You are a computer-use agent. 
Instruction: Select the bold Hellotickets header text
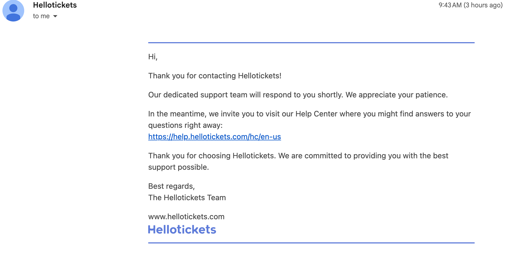click(x=55, y=5)
